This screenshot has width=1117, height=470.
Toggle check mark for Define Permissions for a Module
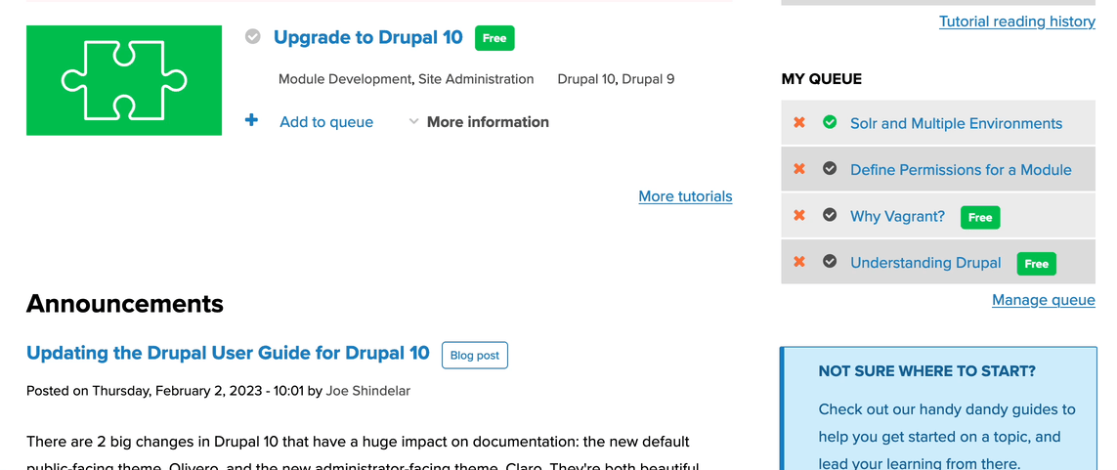[830, 169]
